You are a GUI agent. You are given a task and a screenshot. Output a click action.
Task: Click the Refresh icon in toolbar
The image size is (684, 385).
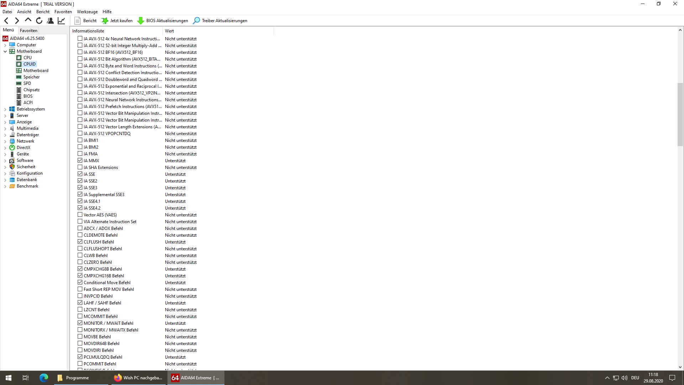(39, 21)
